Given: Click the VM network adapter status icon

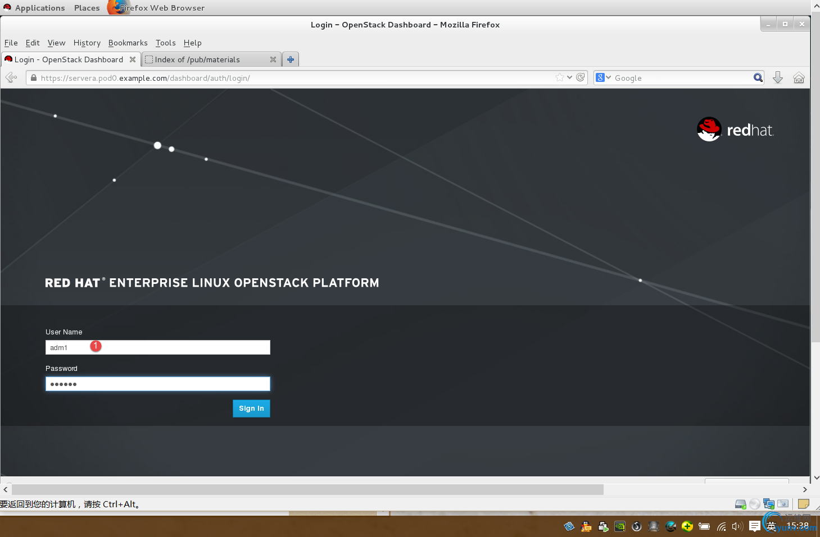Looking at the screenshot, I should point(769,504).
